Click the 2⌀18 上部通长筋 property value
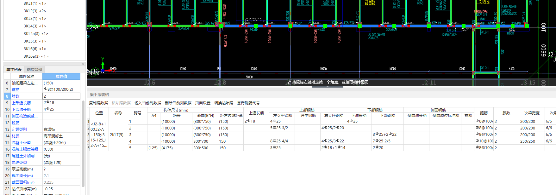This screenshot has width=556, height=195. coord(61,103)
